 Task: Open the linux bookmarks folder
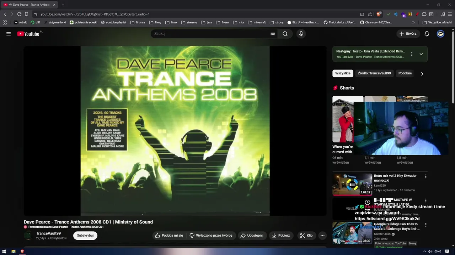(171, 22)
